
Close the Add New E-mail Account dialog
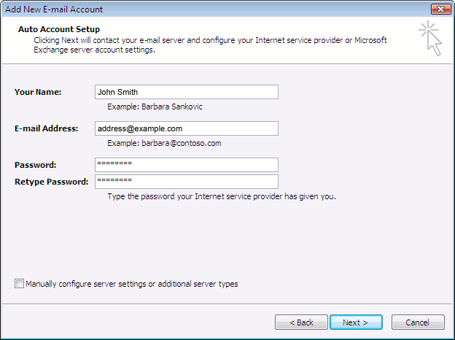(x=439, y=9)
